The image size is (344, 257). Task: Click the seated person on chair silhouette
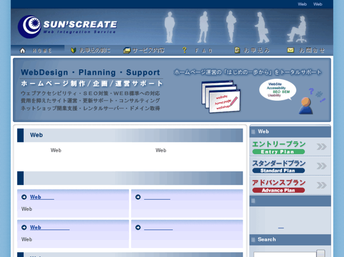298,29
